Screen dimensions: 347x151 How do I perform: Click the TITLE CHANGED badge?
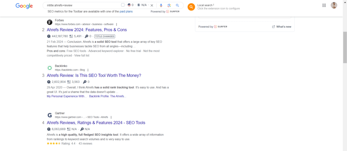point(105,36)
